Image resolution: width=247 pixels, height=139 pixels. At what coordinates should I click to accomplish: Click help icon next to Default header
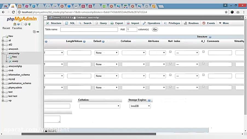coord(103,41)
